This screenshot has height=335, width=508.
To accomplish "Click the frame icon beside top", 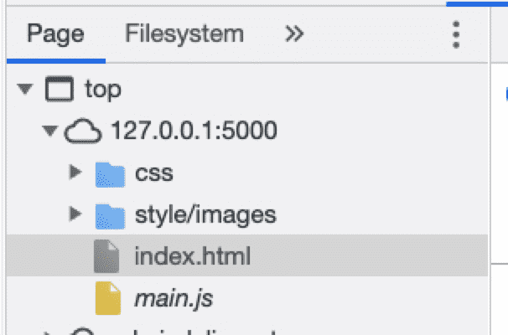I will [x=60, y=89].
